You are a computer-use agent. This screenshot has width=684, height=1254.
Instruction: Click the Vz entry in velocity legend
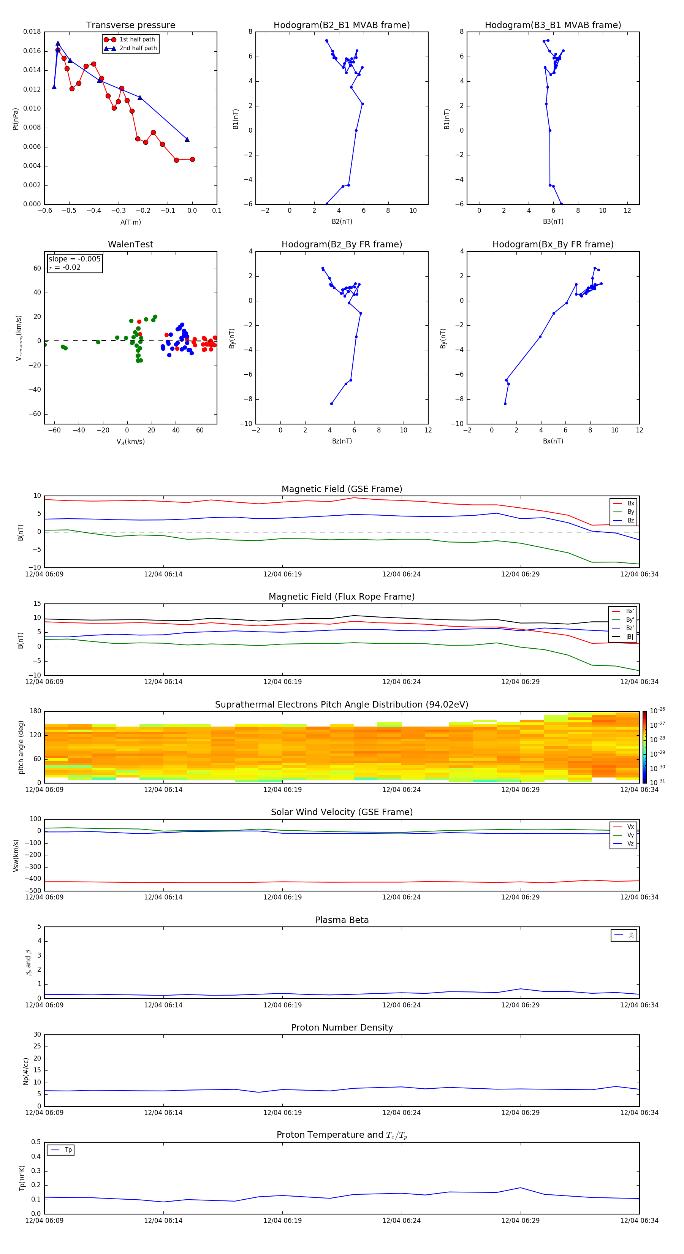pos(624,844)
